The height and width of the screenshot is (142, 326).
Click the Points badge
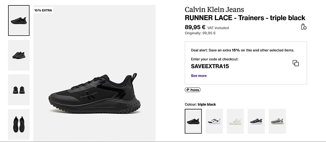[x=193, y=90]
